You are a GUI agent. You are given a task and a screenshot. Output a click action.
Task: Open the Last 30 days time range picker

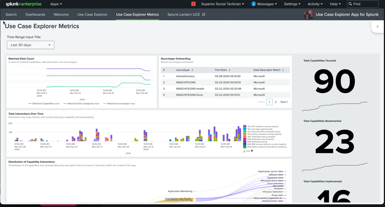30,45
